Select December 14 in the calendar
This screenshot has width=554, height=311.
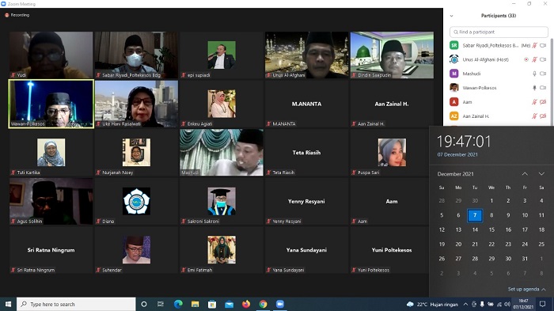[x=475, y=229]
